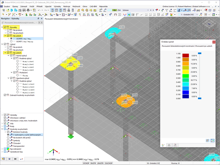Open the Soubor menu
Viewport: 220px width, 165px height.
[7, 6]
